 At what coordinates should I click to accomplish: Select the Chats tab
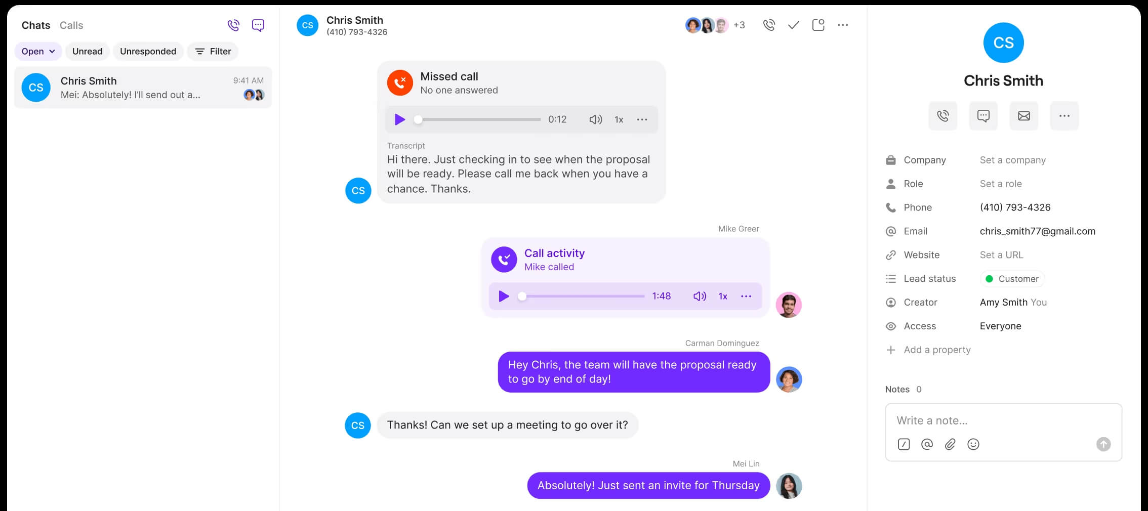point(36,25)
